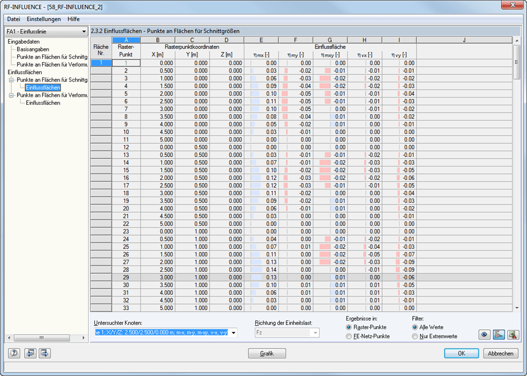This screenshot has width=527, height=376.
Task: Click the Abbrechen button
Action: coord(500,353)
